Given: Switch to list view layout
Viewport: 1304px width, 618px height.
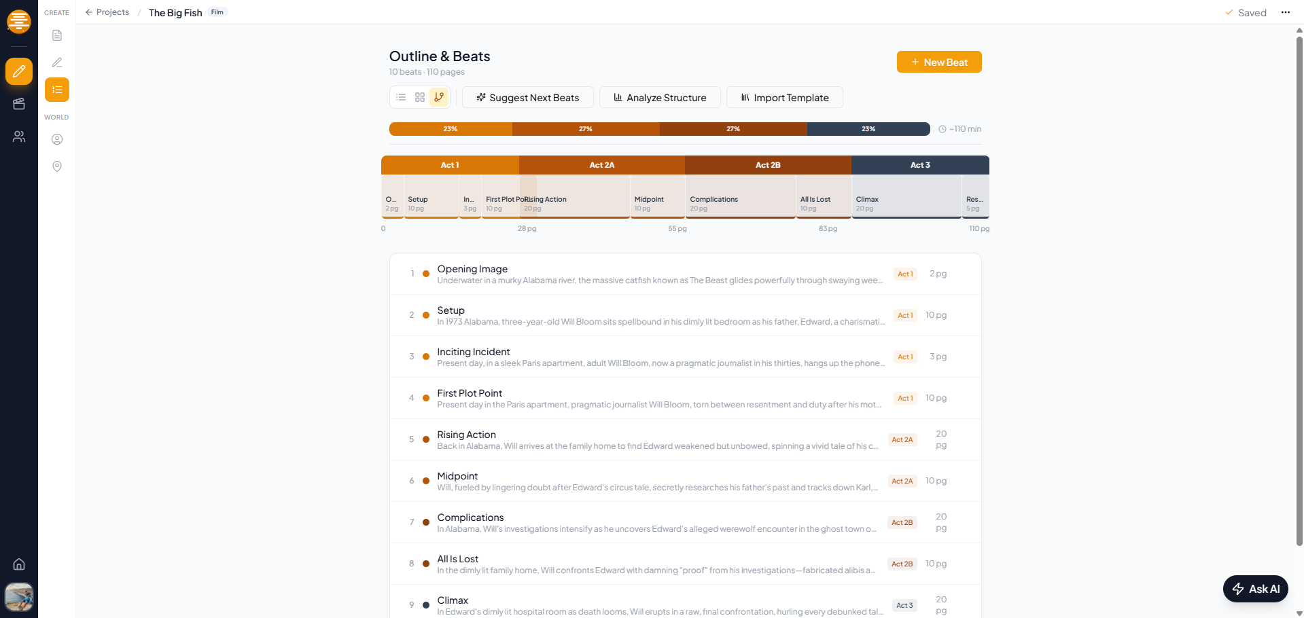Looking at the screenshot, I should (401, 97).
